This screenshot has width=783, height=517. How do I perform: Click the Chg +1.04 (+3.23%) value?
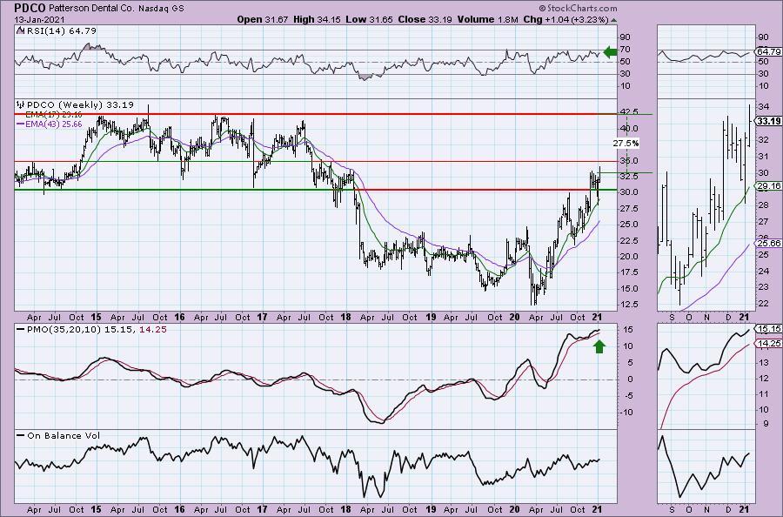(565, 20)
